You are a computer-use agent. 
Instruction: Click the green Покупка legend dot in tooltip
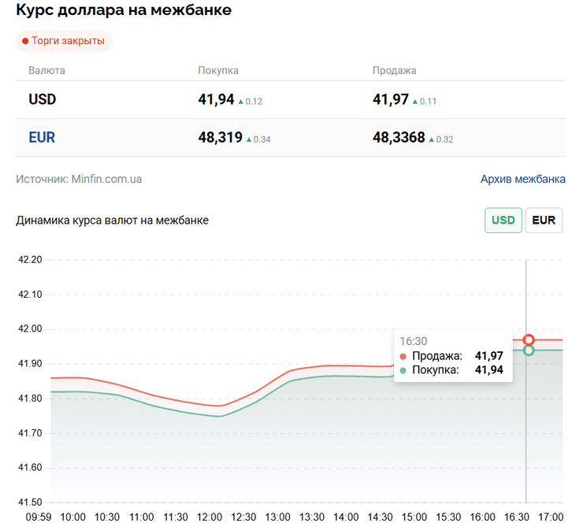[x=403, y=369]
